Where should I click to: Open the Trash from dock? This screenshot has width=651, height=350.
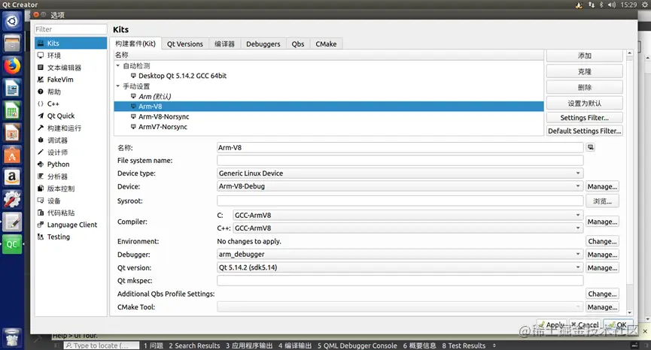pyautogui.click(x=11, y=336)
